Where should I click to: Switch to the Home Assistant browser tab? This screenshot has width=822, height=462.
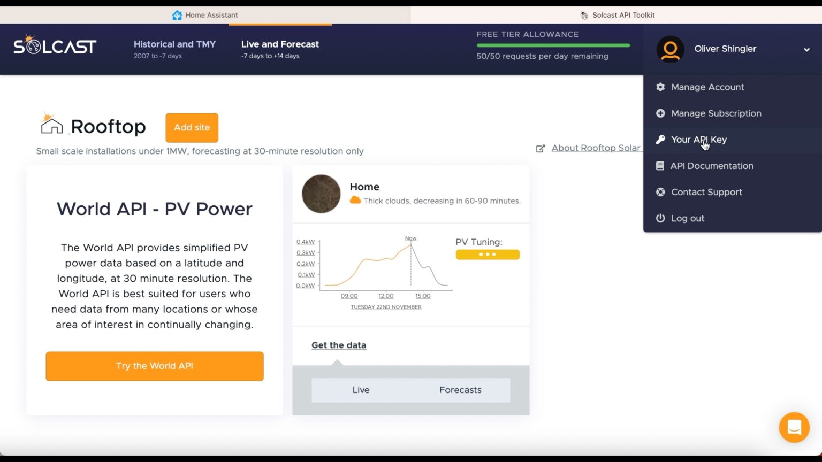pyautogui.click(x=205, y=15)
